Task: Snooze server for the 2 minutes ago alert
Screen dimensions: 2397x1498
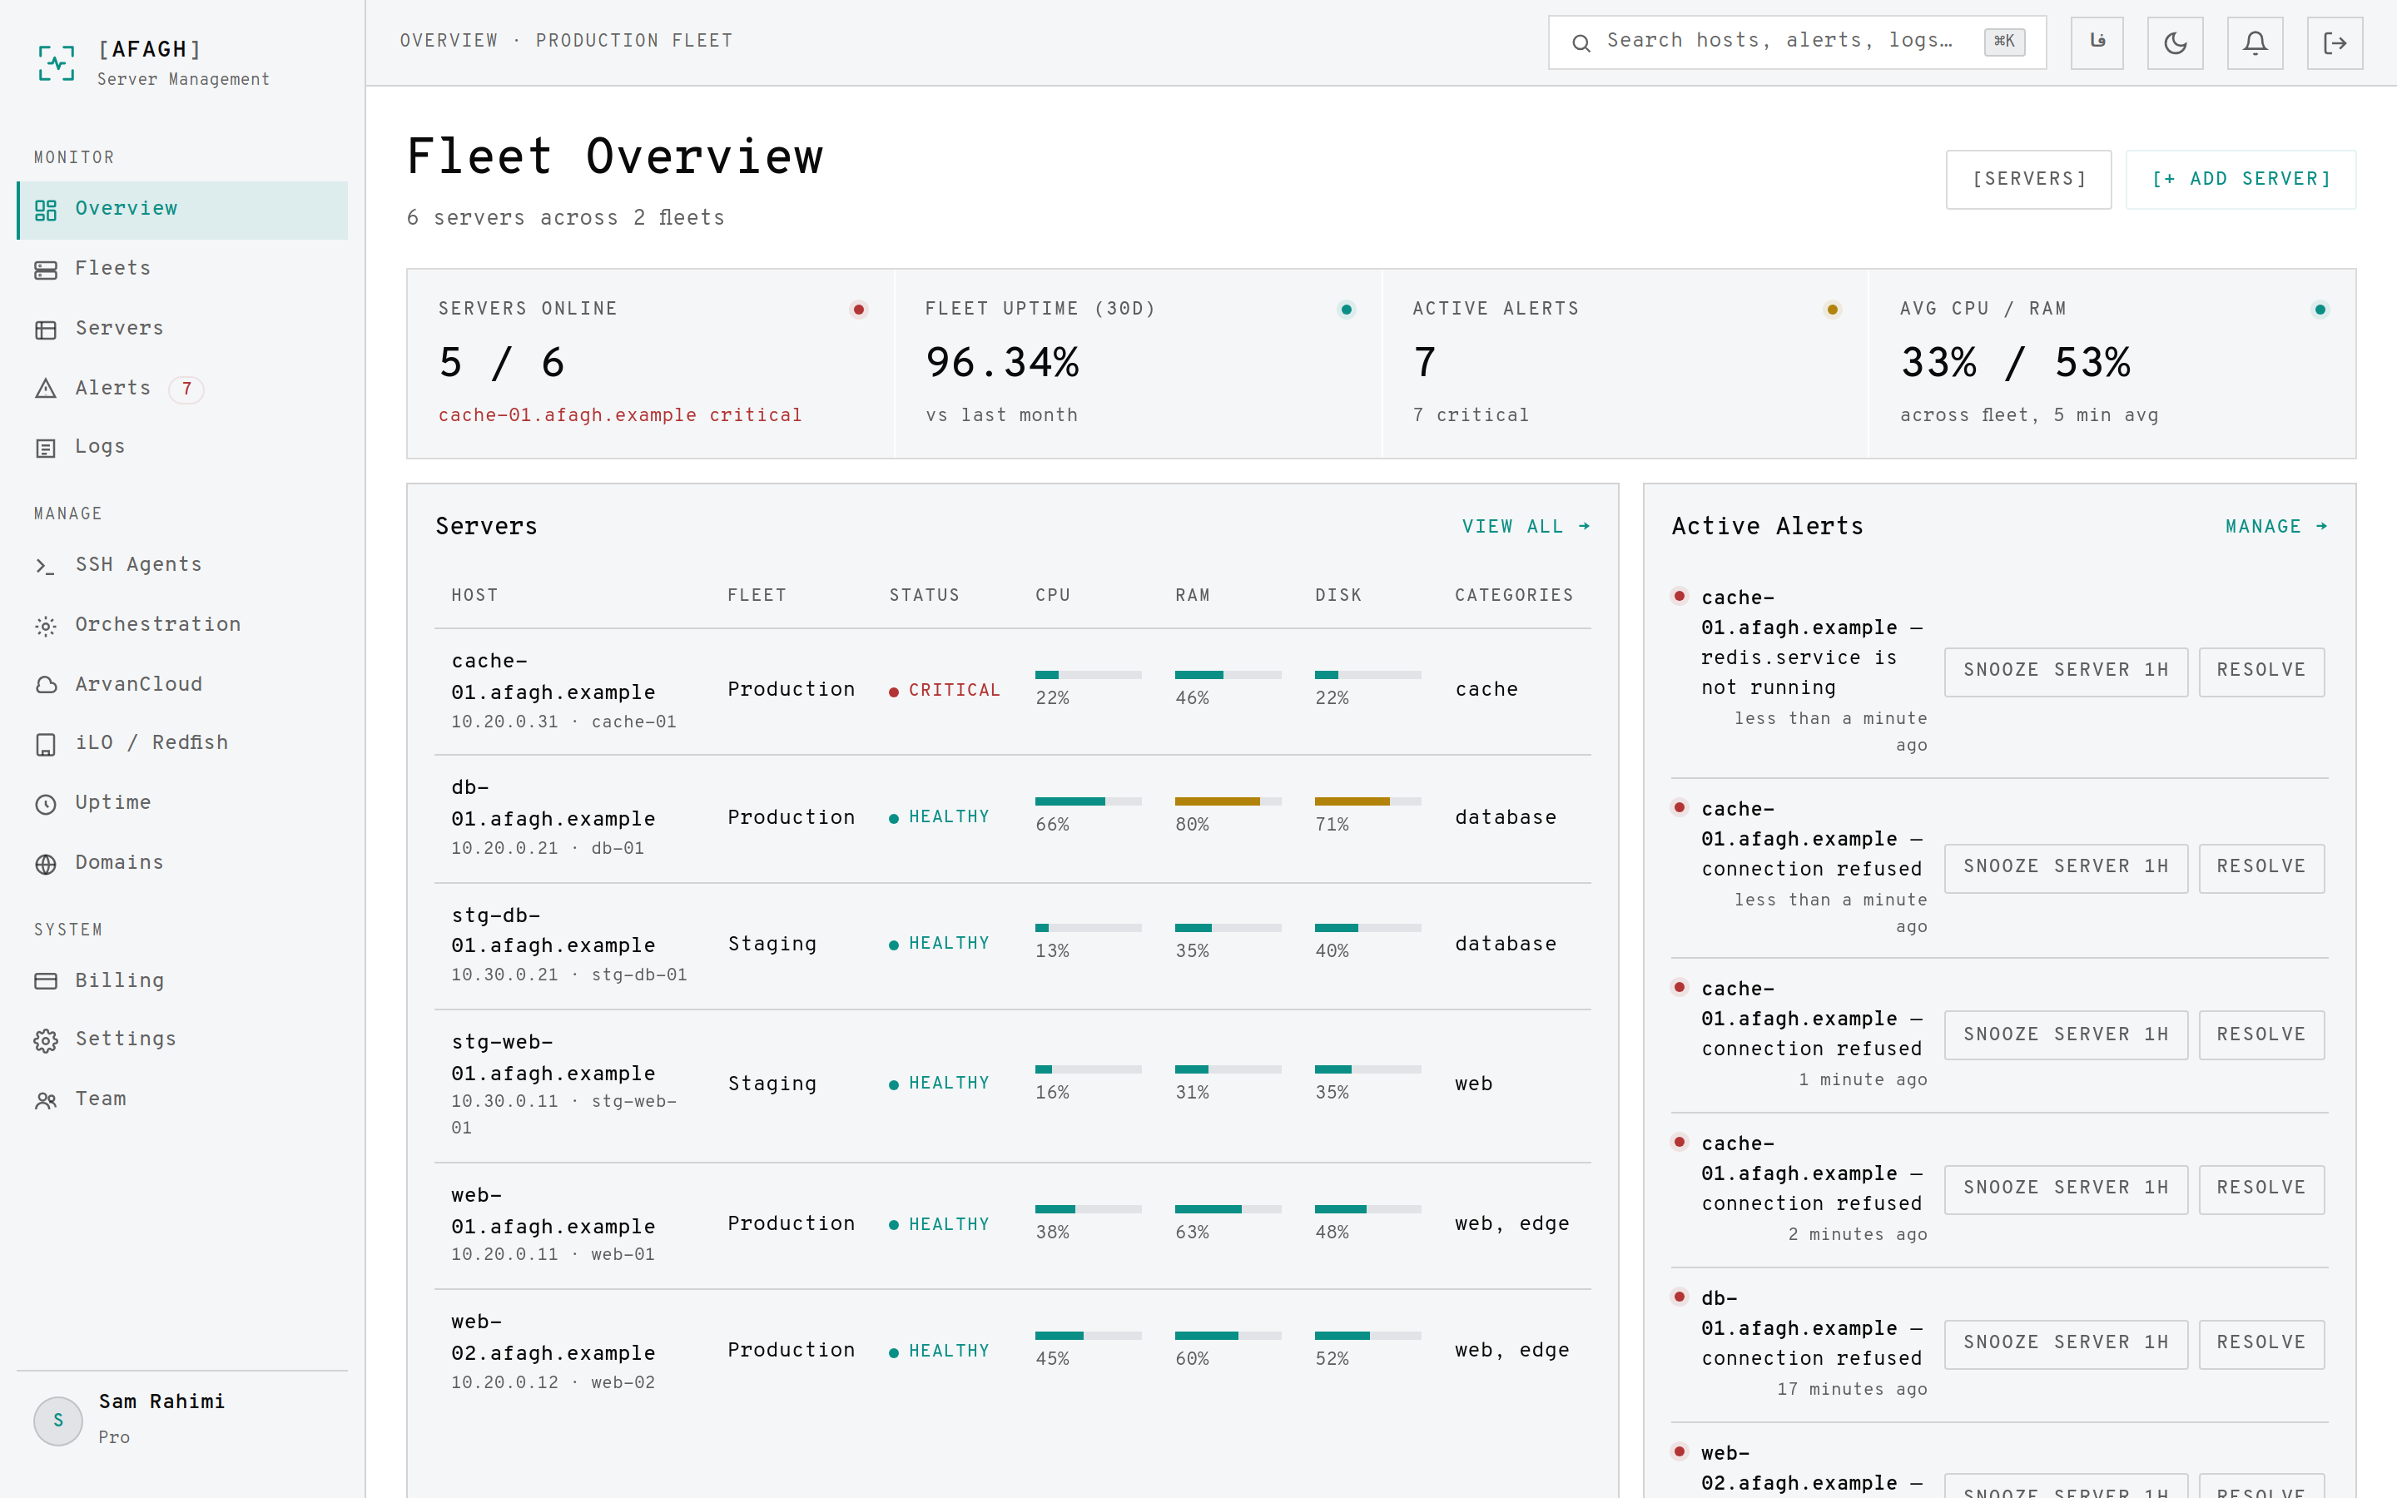Action: 2067,1189
